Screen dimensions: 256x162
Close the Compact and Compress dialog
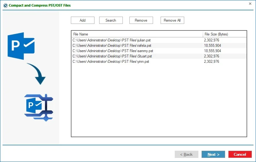[x=250, y=3]
